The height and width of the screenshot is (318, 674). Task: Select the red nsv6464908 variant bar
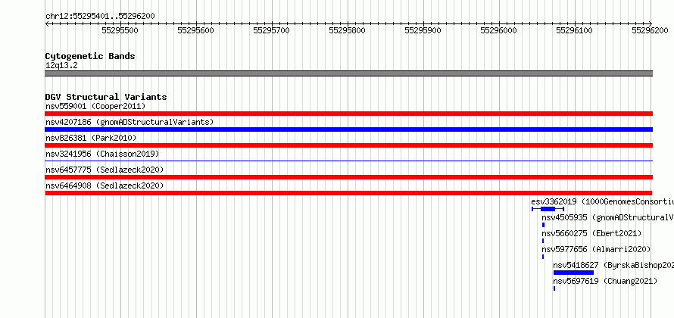click(349, 193)
